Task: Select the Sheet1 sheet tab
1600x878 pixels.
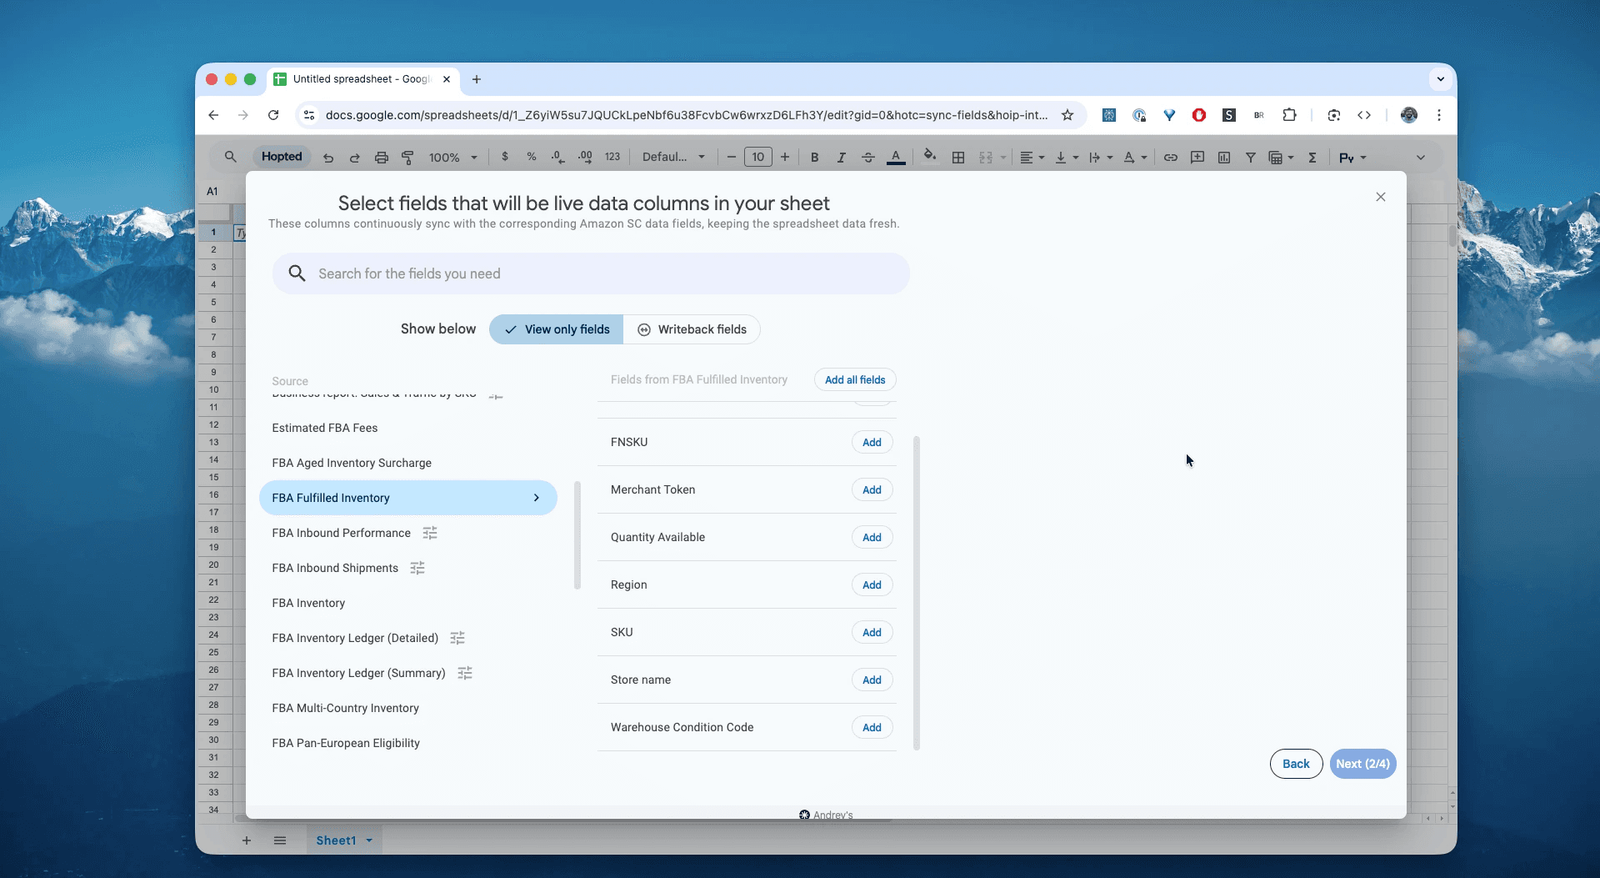Action: (x=336, y=840)
